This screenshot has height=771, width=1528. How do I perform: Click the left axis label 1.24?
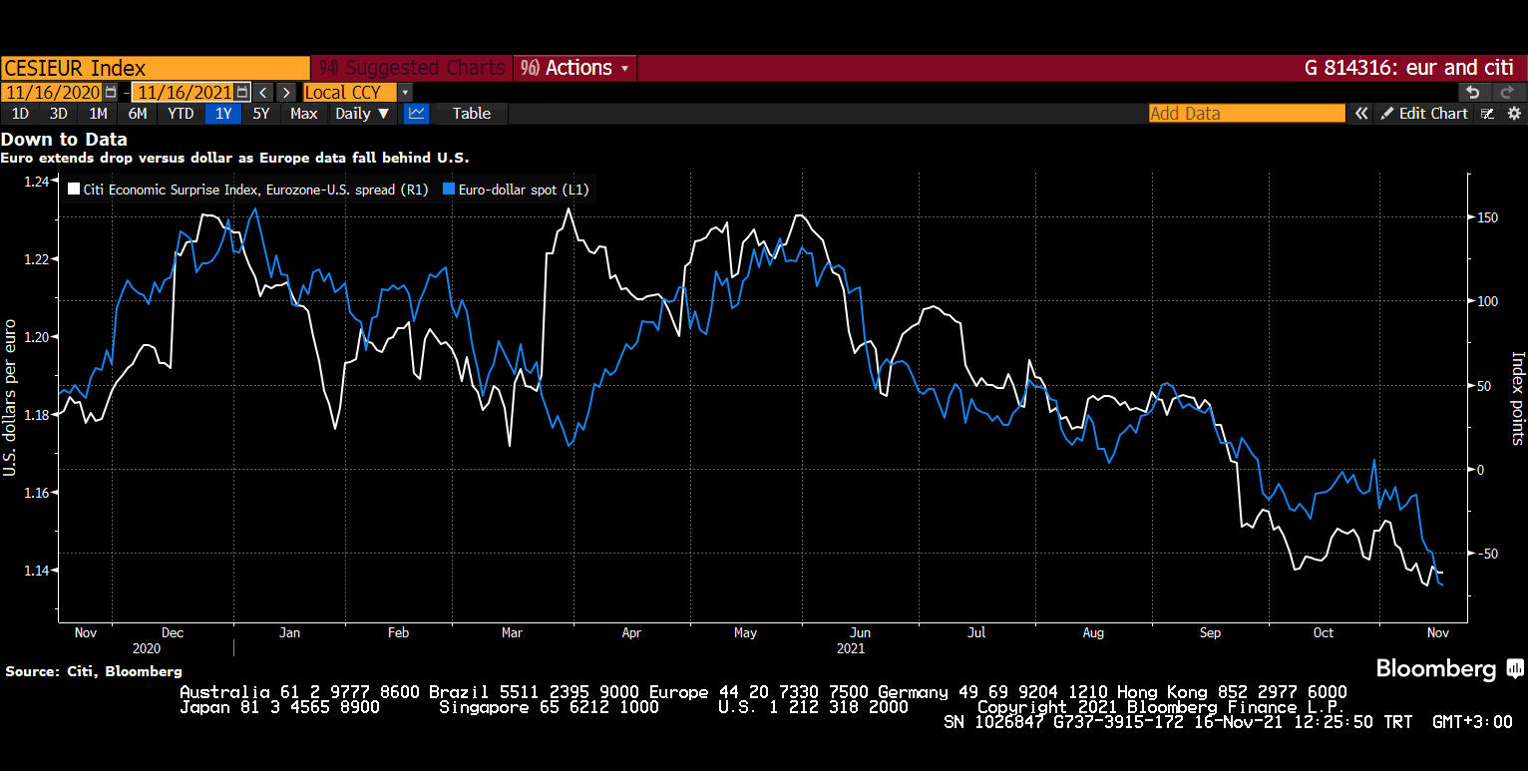(x=36, y=182)
